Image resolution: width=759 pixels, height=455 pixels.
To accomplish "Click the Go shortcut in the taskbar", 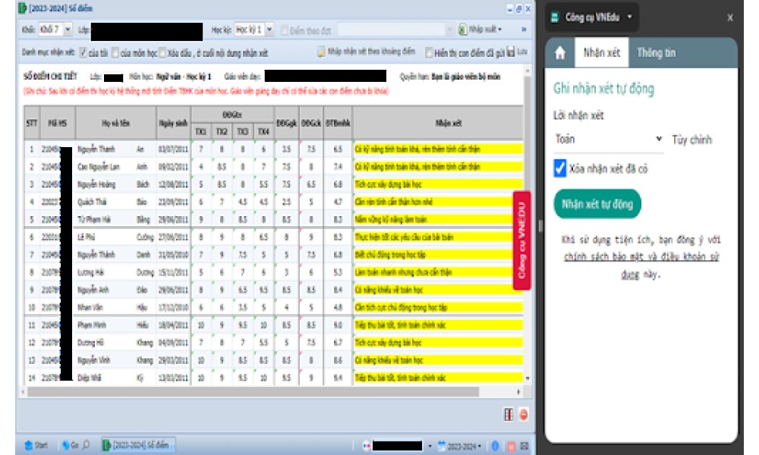I will click(70, 445).
